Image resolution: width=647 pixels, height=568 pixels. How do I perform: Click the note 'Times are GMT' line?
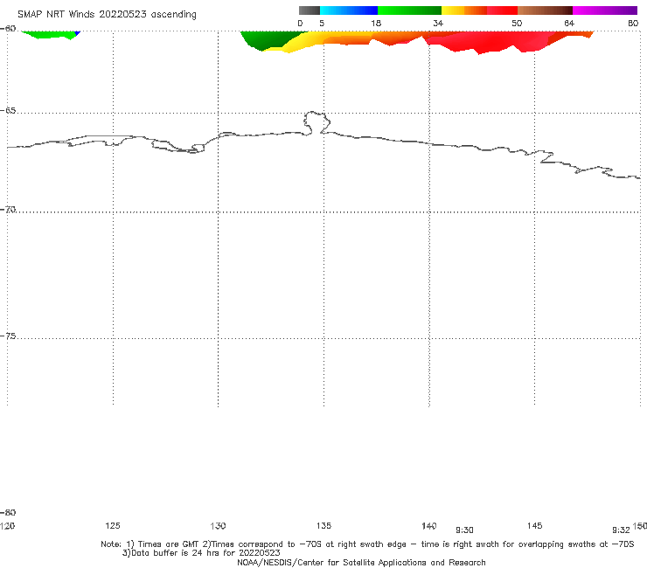point(367,544)
